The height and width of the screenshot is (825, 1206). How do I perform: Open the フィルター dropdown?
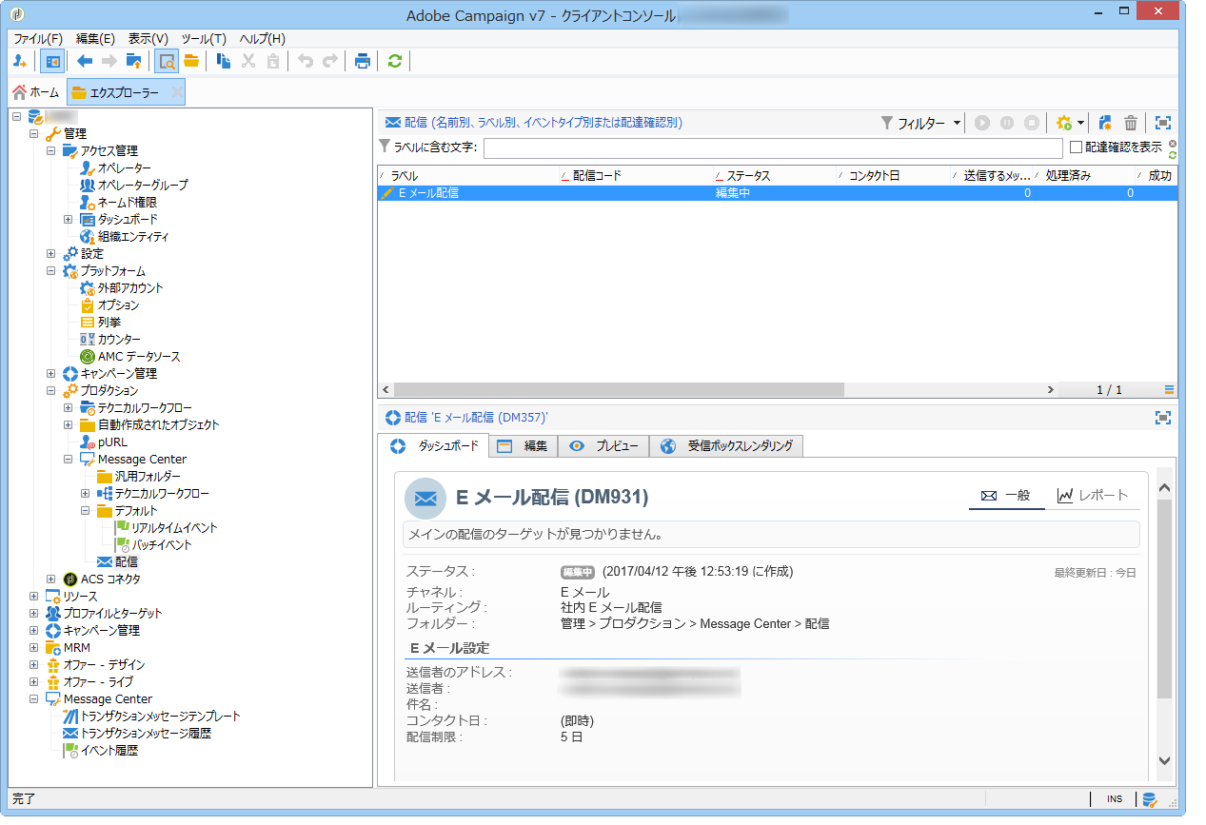920,123
